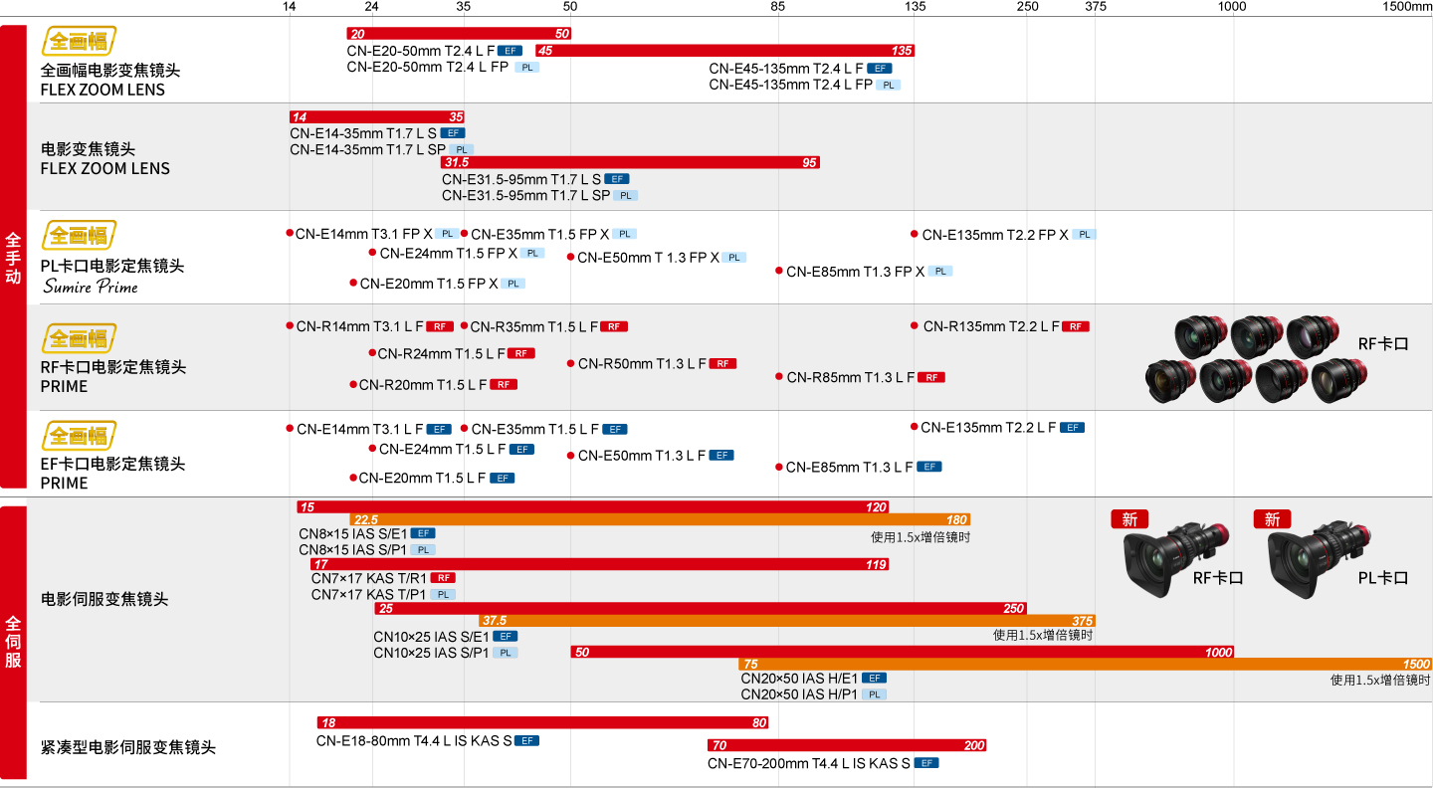Screen dimensions: 1433x788
Task: Select the 全伺服 red sidebar label
Action: (x=13, y=643)
